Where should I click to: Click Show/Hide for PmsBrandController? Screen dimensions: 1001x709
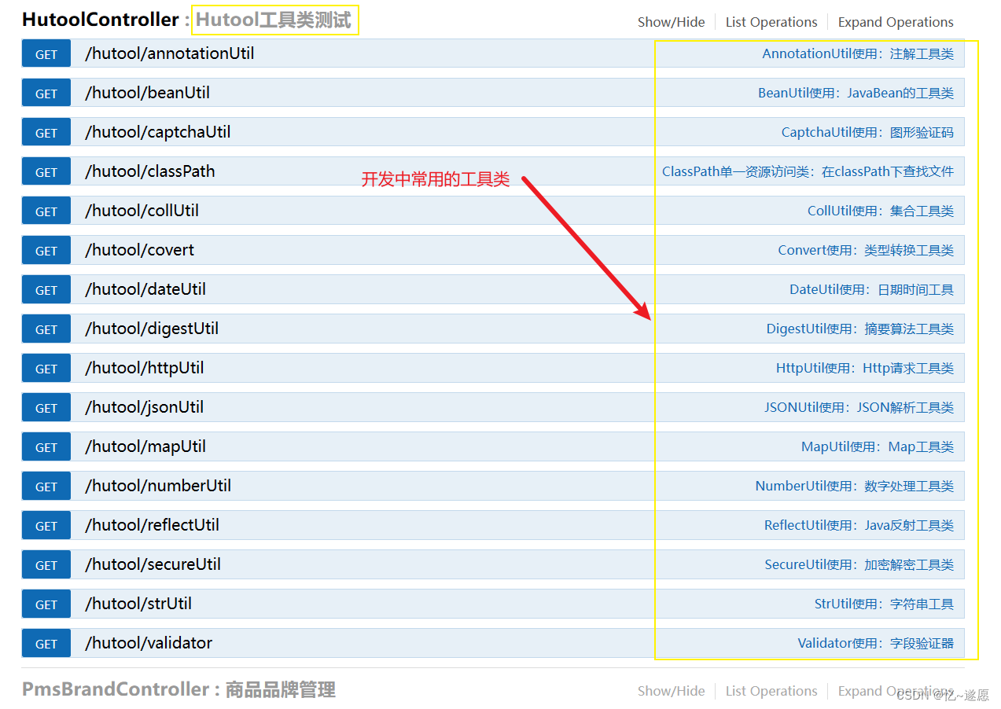click(x=671, y=691)
